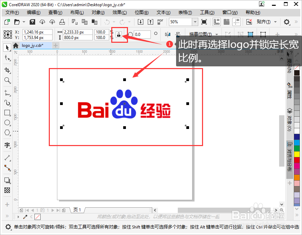
Task: Toggle Show guidelines button
Action: point(236,22)
